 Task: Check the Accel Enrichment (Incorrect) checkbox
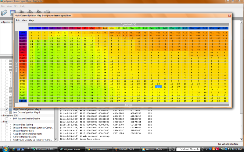7,134
